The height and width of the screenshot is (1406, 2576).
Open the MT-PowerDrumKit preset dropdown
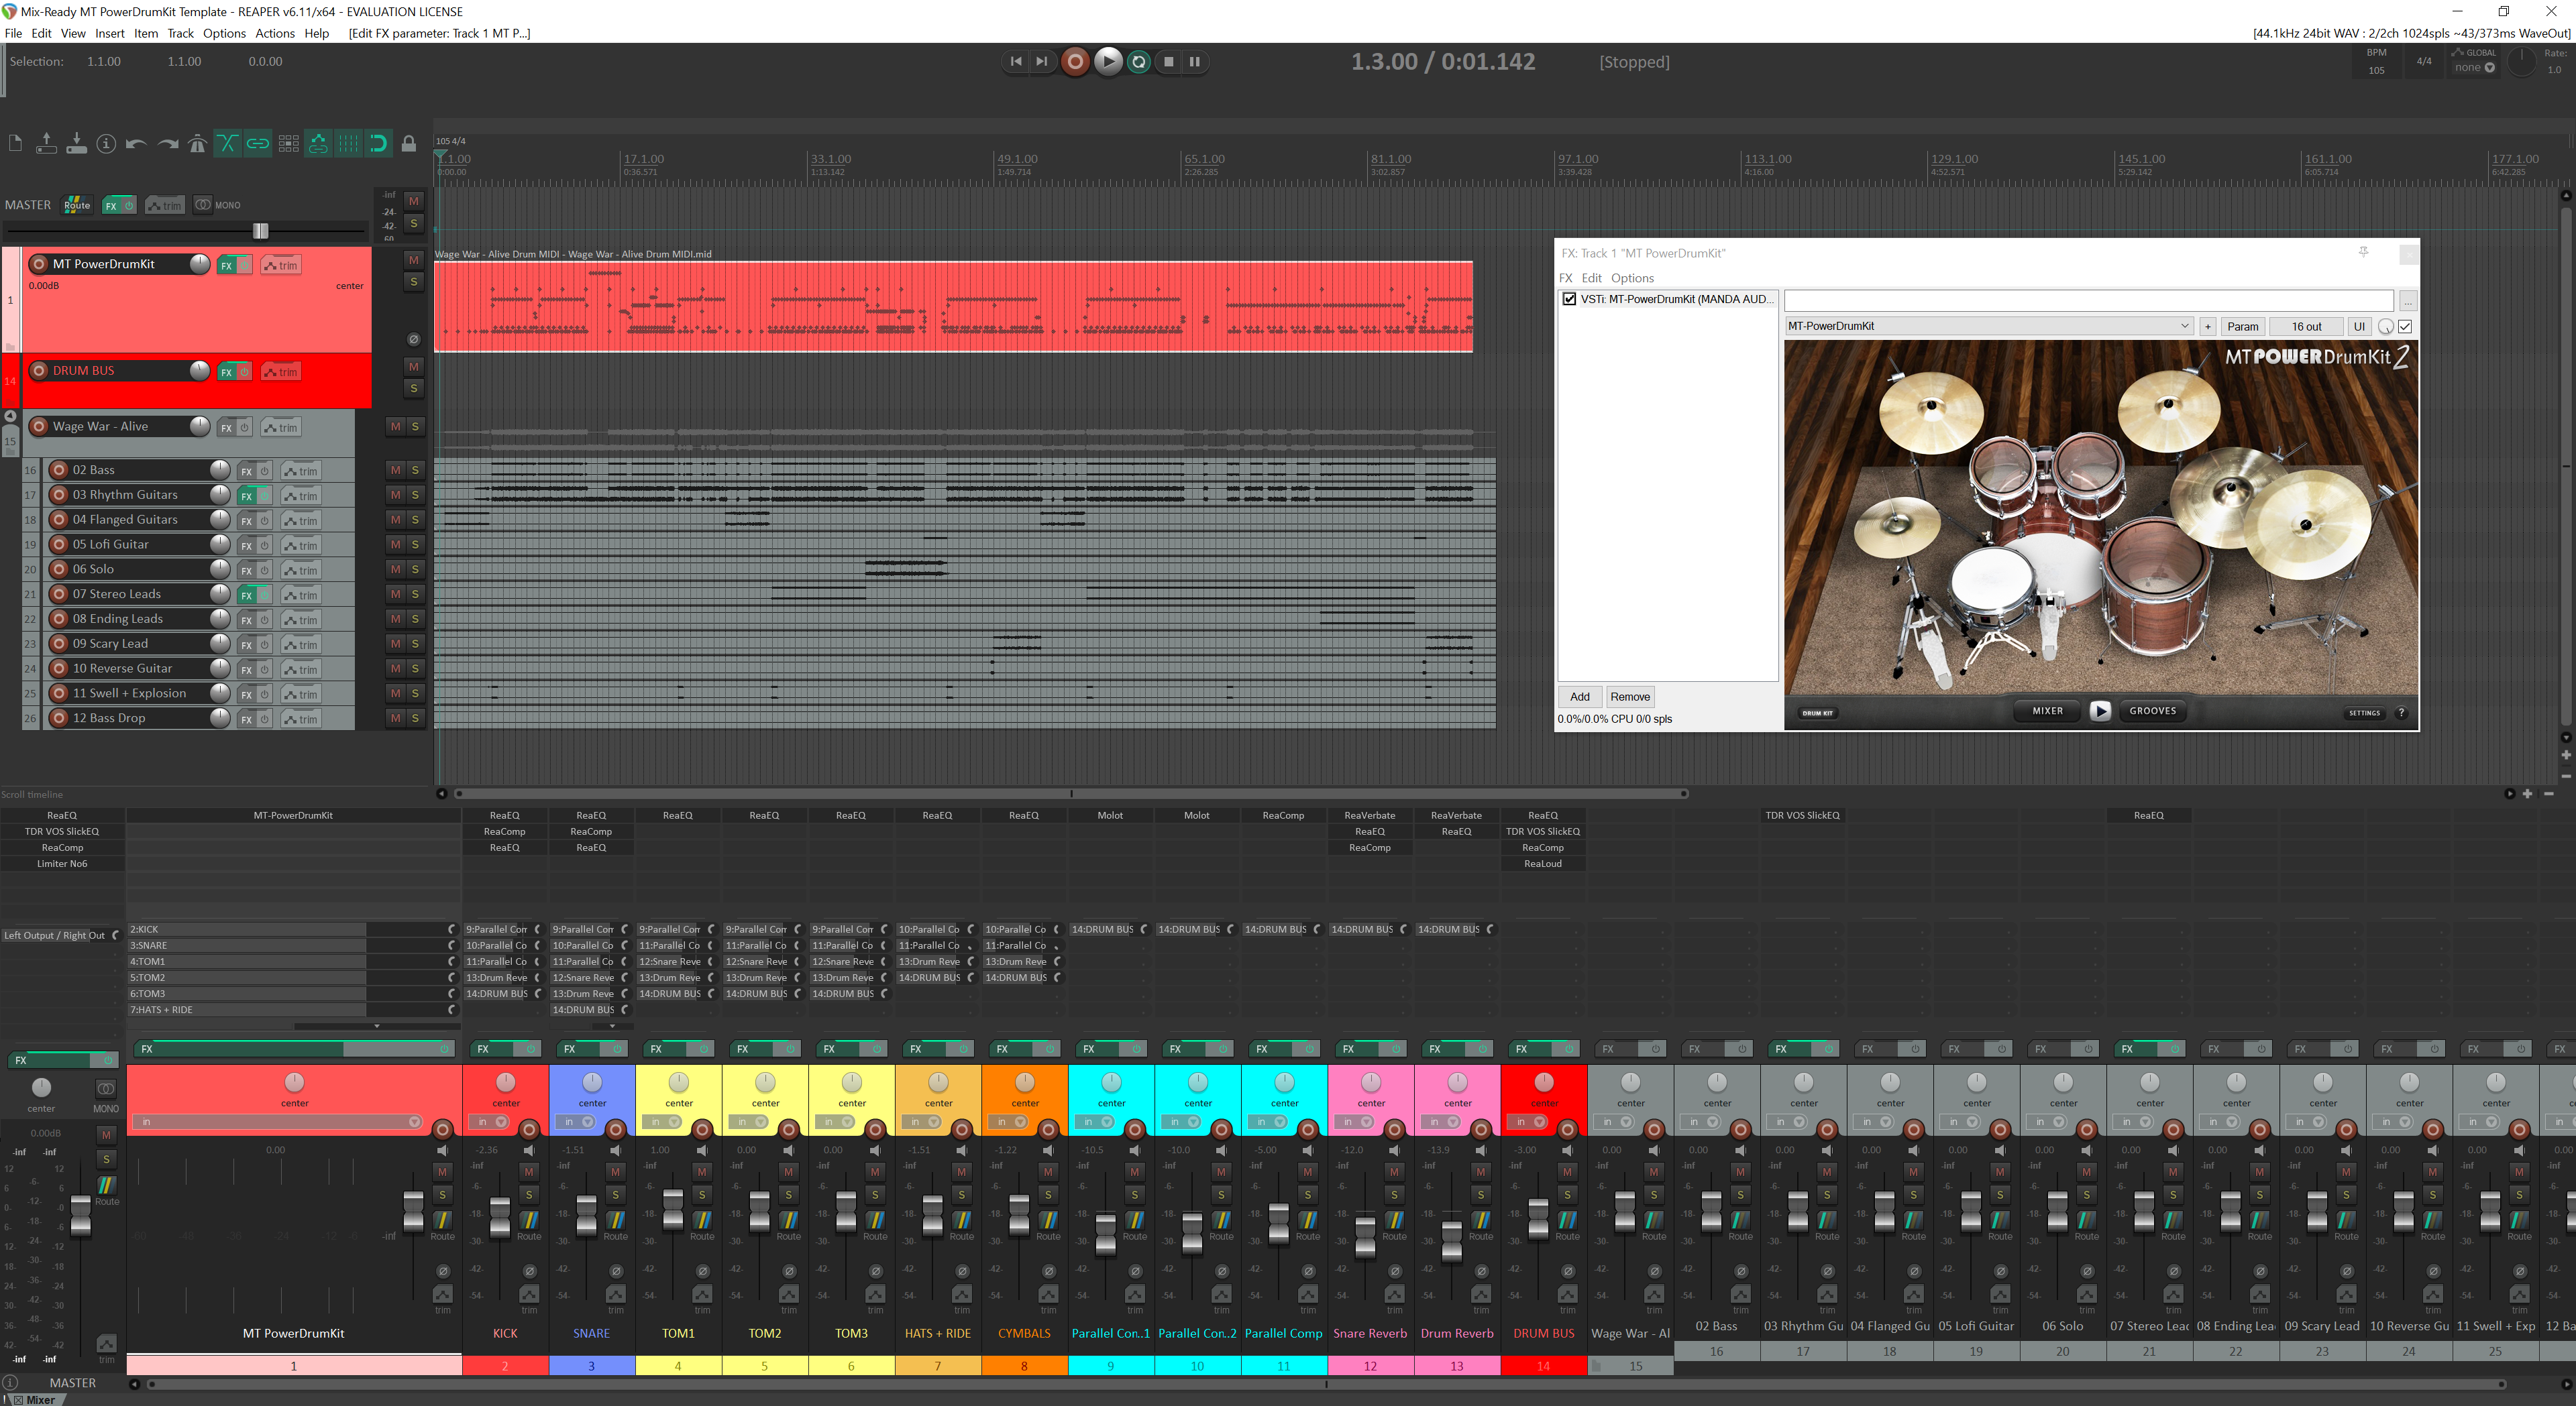(2184, 326)
